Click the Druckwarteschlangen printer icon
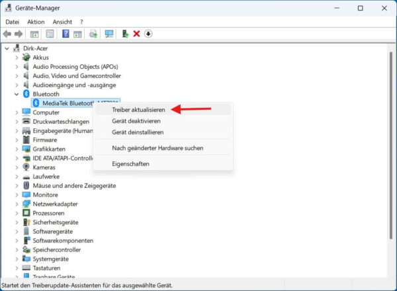Viewport: 397px width, 291px height. coord(26,121)
